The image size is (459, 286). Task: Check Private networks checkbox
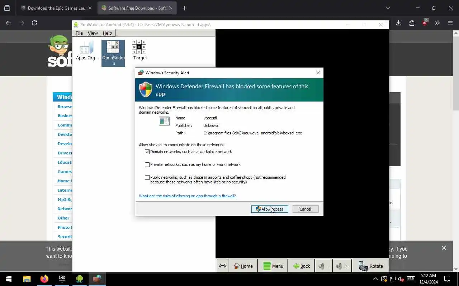pyautogui.click(x=147, y=164)
